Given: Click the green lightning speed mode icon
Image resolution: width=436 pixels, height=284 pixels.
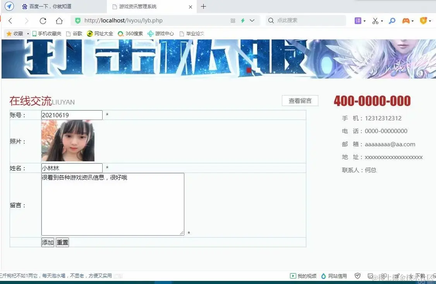Looking at the screenshot, I should [243, 21].
